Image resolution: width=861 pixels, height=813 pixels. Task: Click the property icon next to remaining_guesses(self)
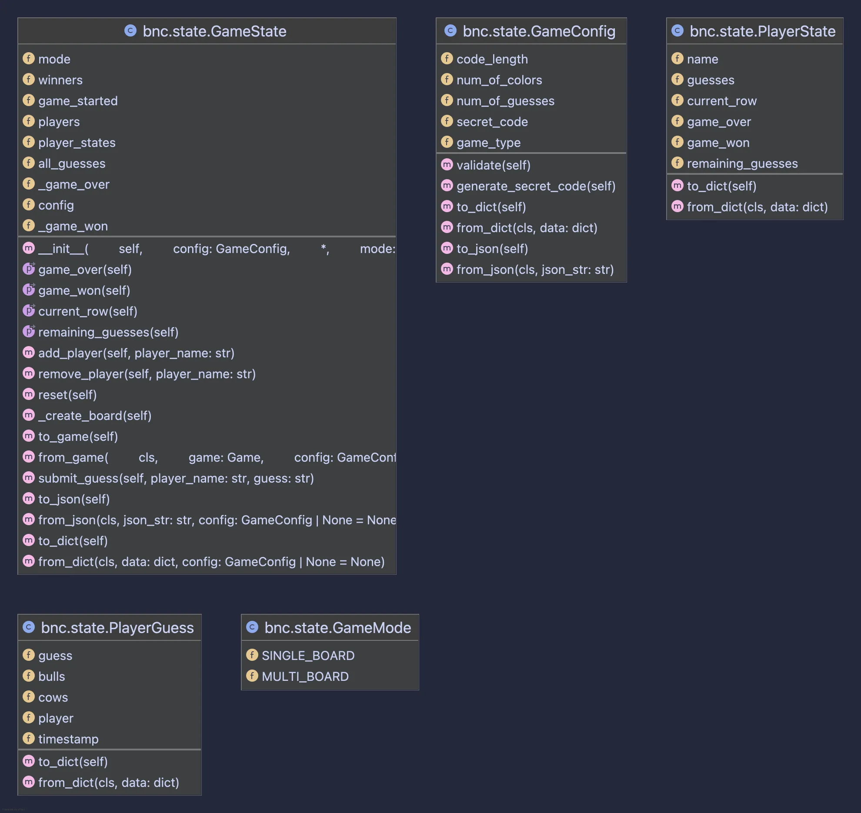click(29, 331)
